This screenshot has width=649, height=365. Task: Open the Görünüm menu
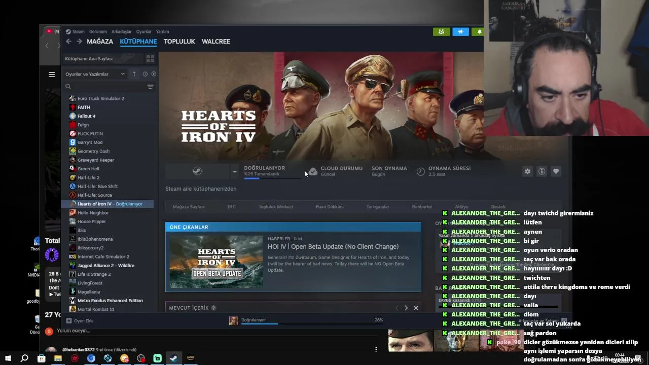pyautogui.click(x=98, y=31)
